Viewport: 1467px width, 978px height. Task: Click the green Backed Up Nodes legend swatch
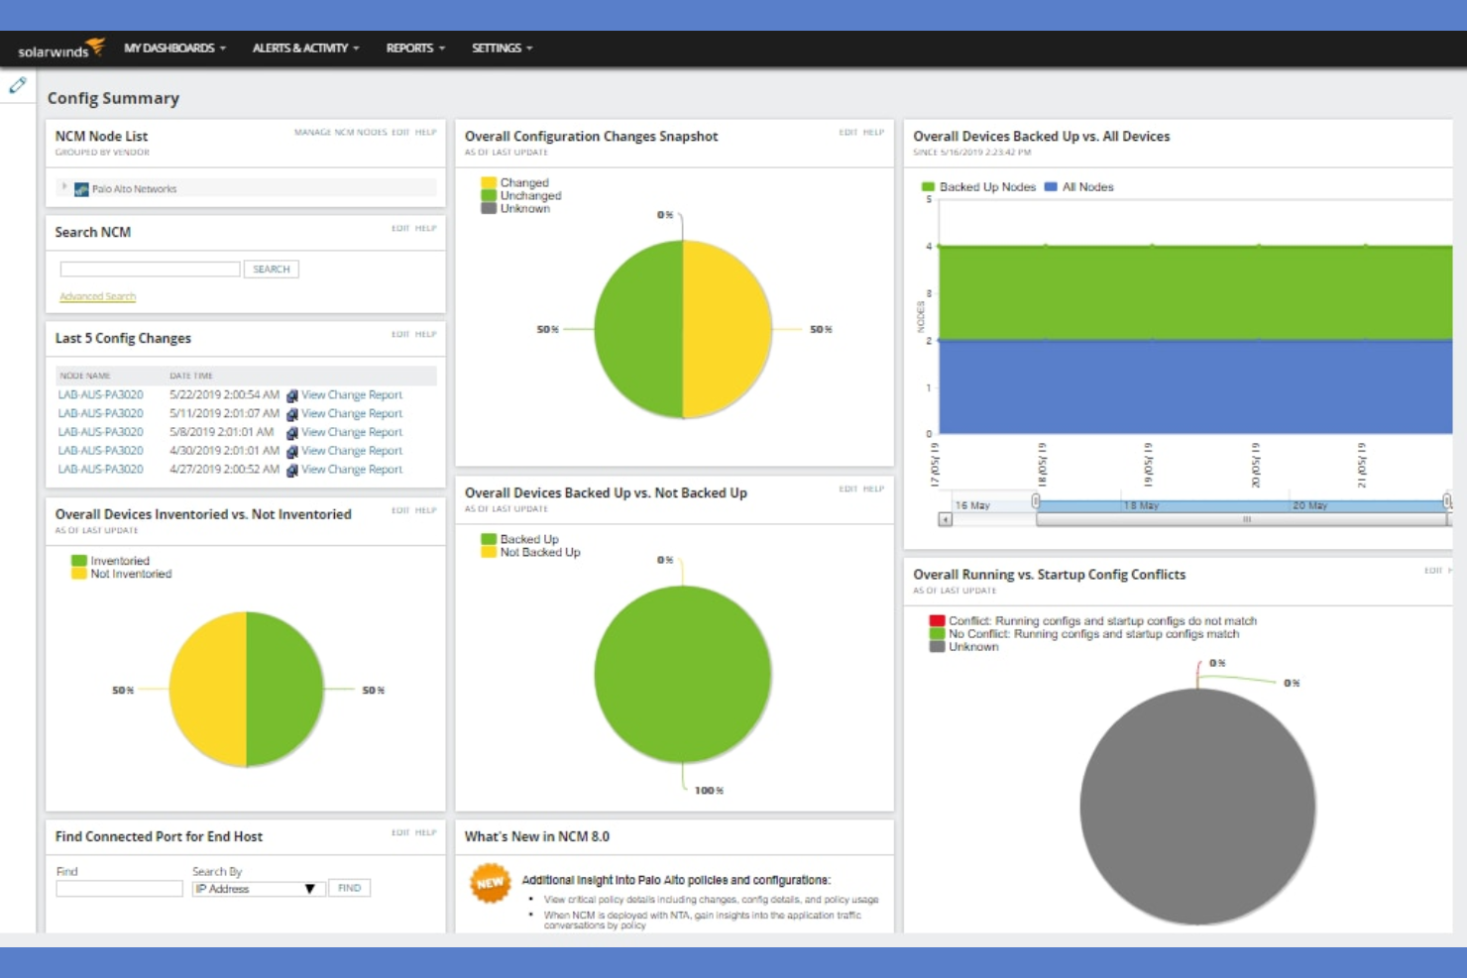(x=927, y=186)
